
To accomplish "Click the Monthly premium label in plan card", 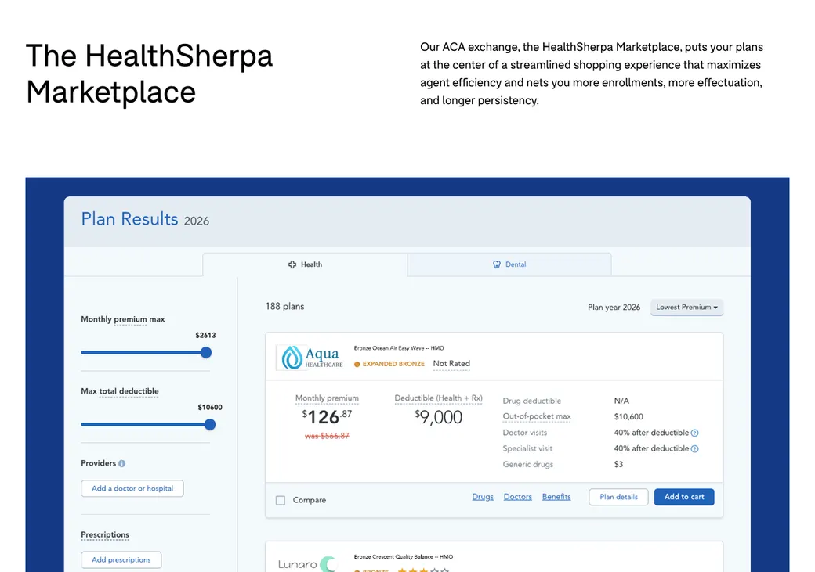I will click(x=327, y=398).
